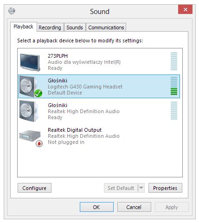Click the 273PLPH volume level meter
Viewport: 199px width, 223px height.
[174, 61]
